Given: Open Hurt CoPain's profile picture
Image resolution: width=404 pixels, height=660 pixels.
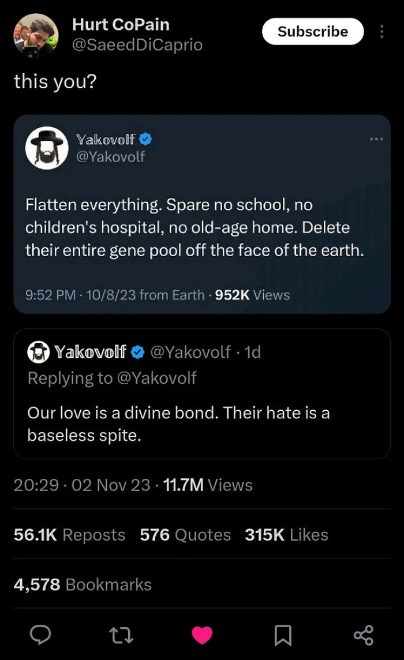Looking at the screenshot, I should click(x=36, y=36).
